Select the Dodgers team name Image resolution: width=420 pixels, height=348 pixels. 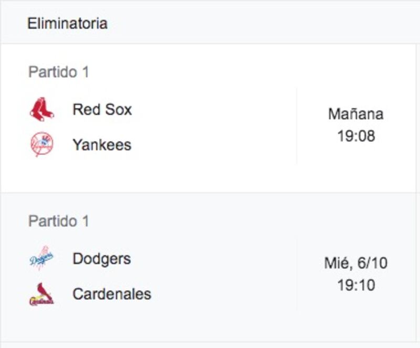click(102, 259)
